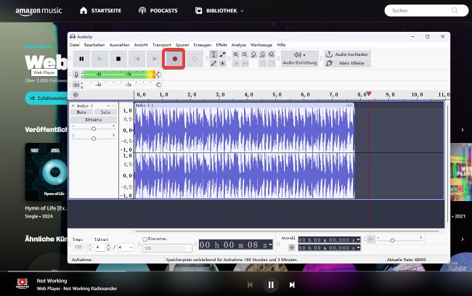
Task: Open the Ansicht menu
Action: tap(141, 45)
